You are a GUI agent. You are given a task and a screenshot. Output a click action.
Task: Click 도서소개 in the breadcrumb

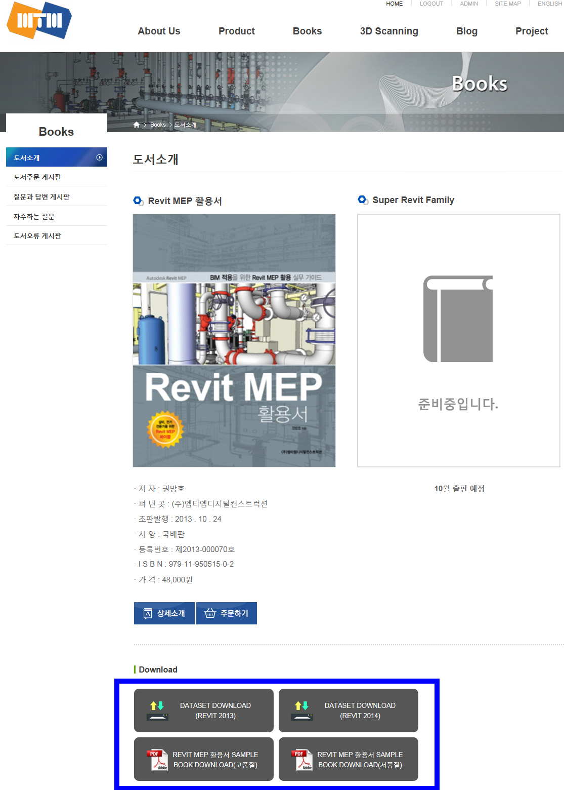186,125
